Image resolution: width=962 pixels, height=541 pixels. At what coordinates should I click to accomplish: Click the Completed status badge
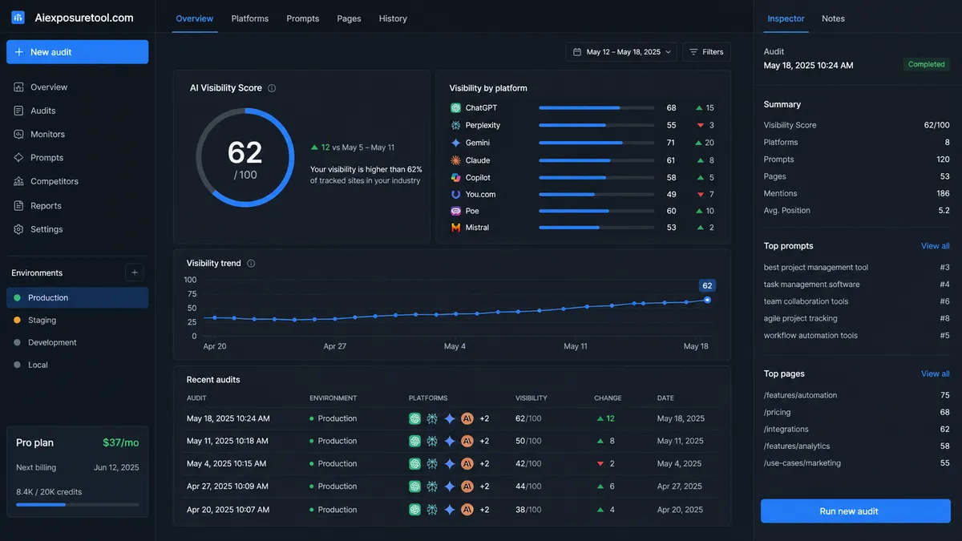click(927, 64)
